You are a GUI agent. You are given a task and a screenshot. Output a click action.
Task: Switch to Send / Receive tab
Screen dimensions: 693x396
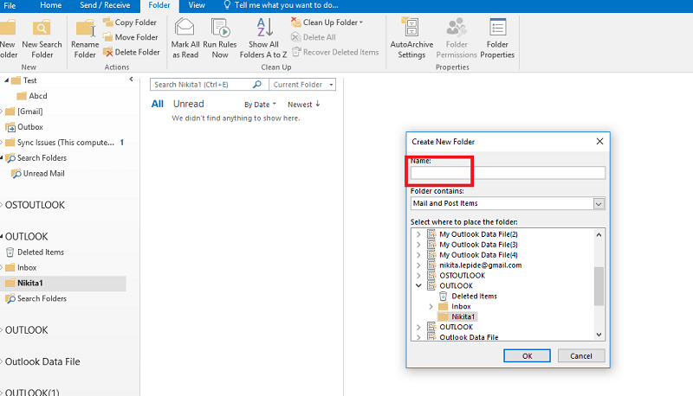105,5
